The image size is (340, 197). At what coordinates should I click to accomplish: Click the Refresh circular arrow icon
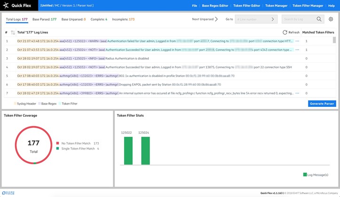[285, 32]
